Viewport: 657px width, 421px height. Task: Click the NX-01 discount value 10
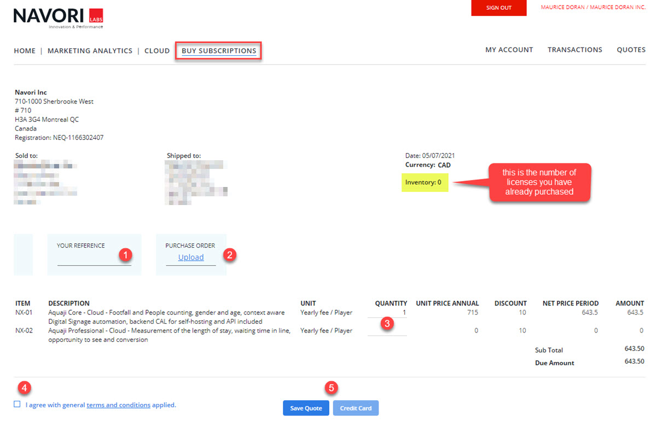point(523,313)
